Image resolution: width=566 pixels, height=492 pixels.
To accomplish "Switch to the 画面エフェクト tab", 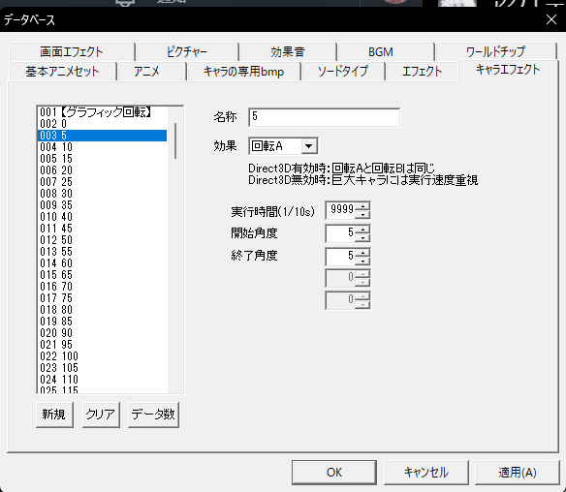I will pos(72,52).
